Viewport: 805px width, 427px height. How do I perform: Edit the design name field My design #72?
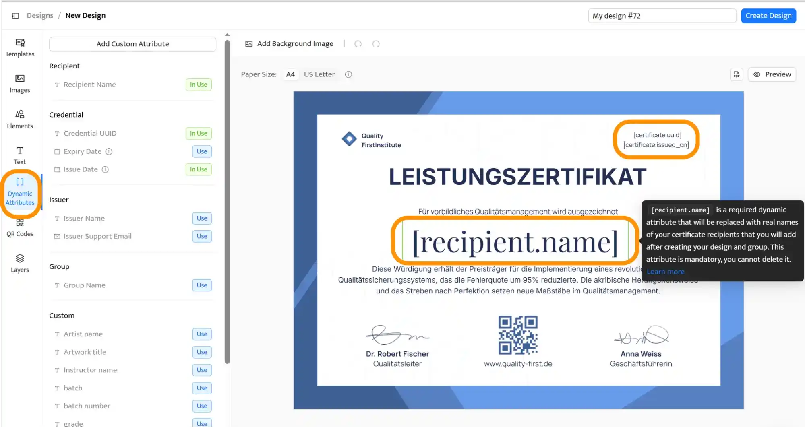tap(662, 15)
